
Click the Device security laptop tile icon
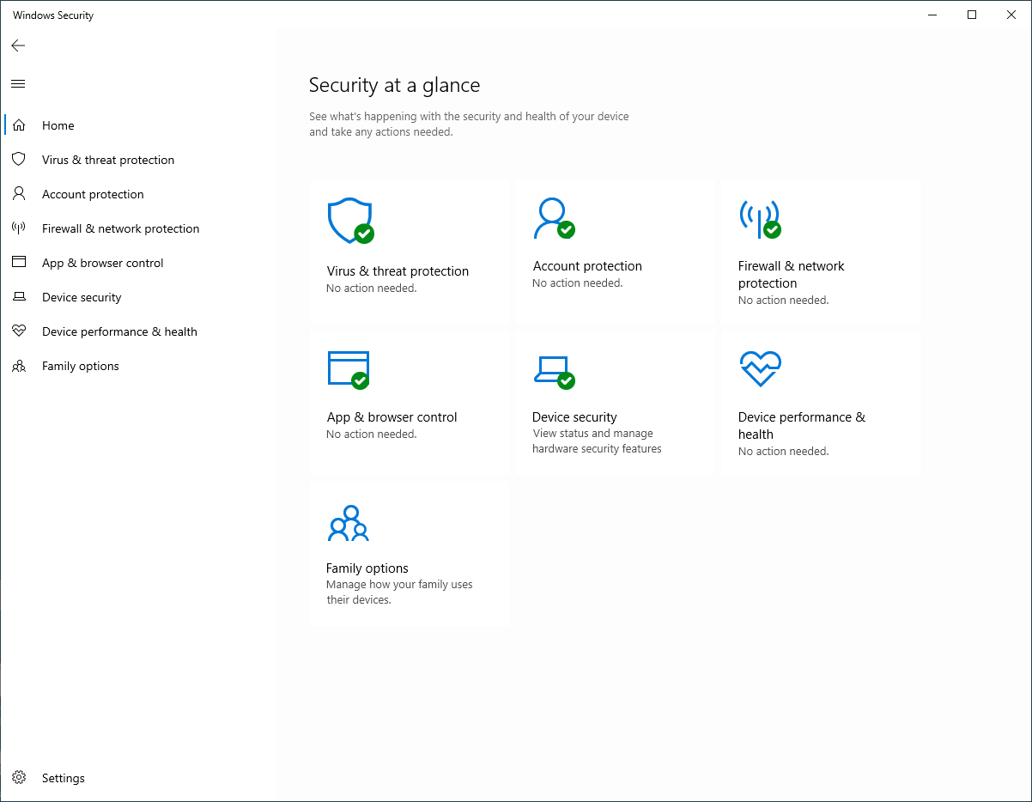tap(552, 369)
